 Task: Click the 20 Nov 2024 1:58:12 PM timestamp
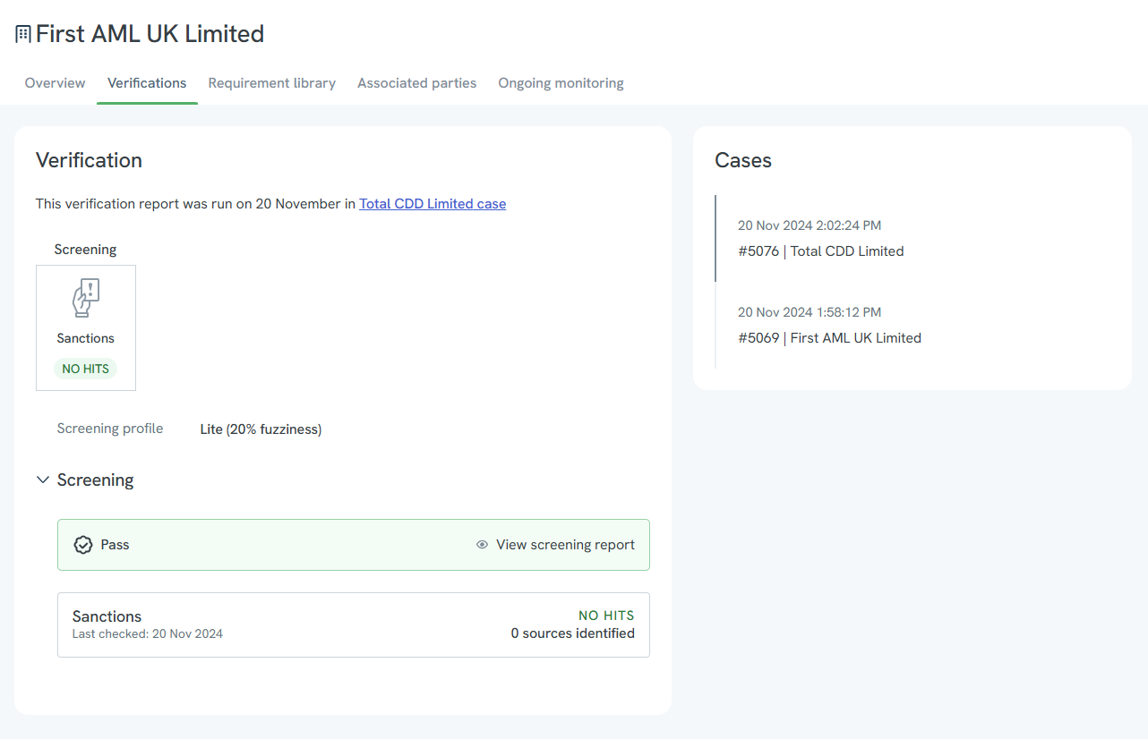point(810,312)
